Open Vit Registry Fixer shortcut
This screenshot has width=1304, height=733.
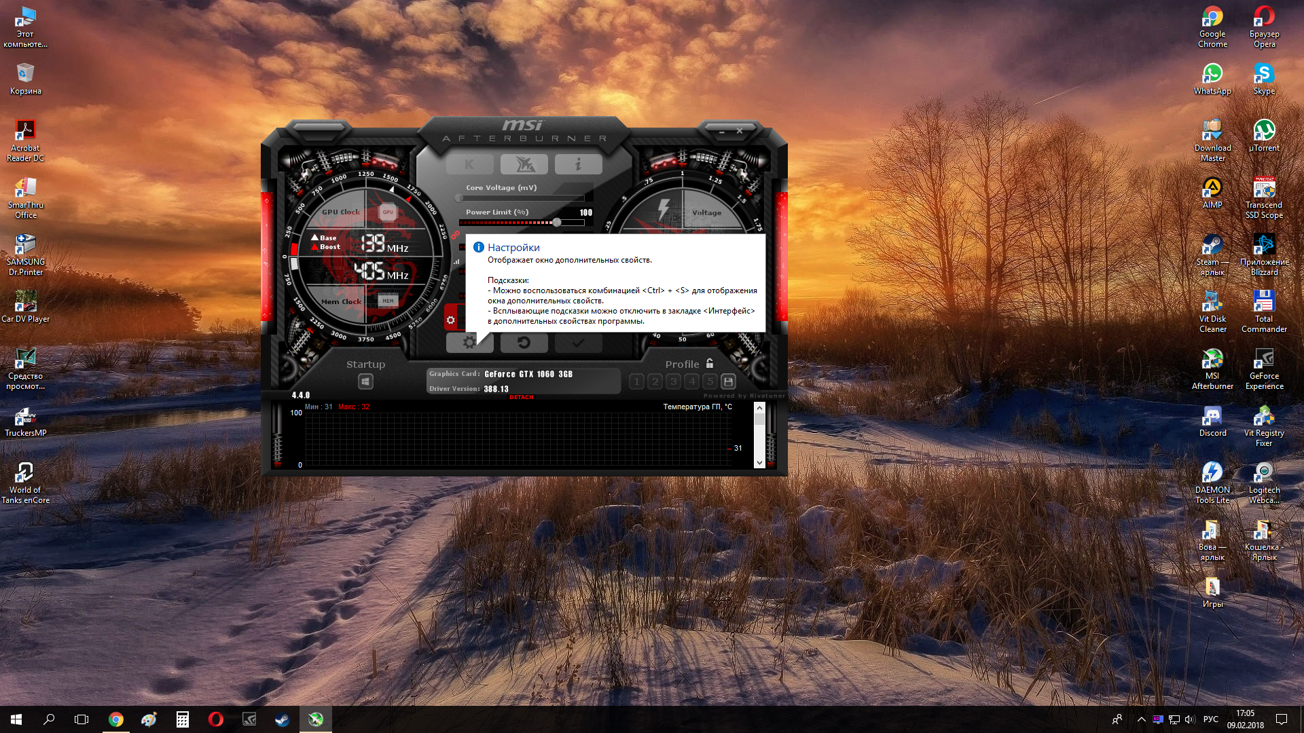click(1264, 426)
